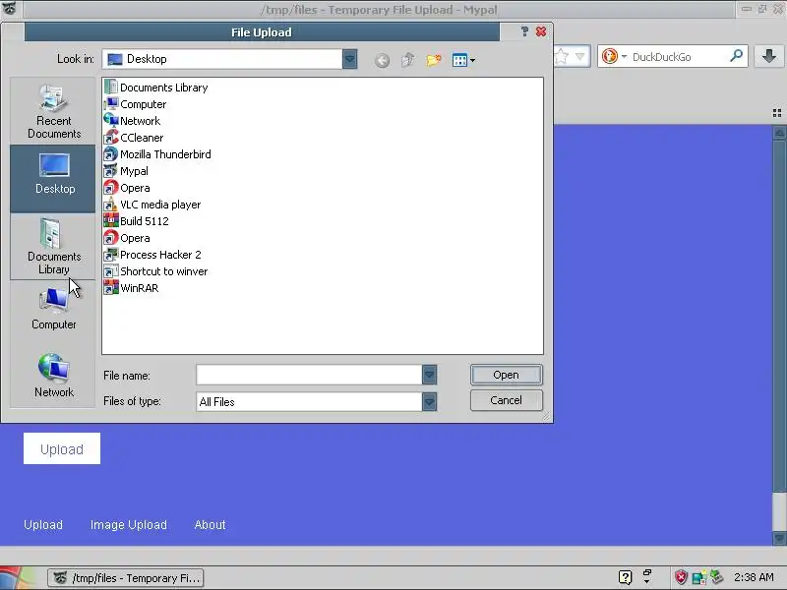
Task: Click the 2:38 AM clock
Action: 754,577
